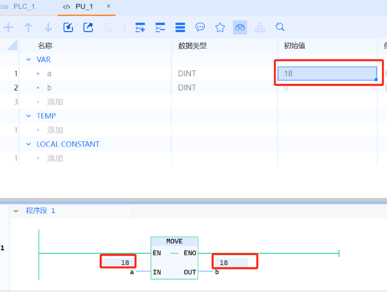
Task: Toggle the glasses monitoring icon
Action: pos(240,27)
